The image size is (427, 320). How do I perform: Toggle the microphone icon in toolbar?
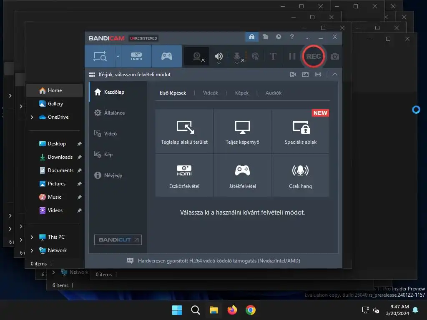pyautogui.click(x=237, y=56)
